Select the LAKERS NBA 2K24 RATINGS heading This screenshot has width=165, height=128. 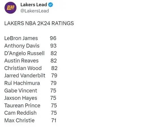(39, 23)
